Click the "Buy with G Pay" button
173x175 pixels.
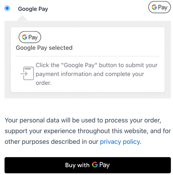[88, 165]
